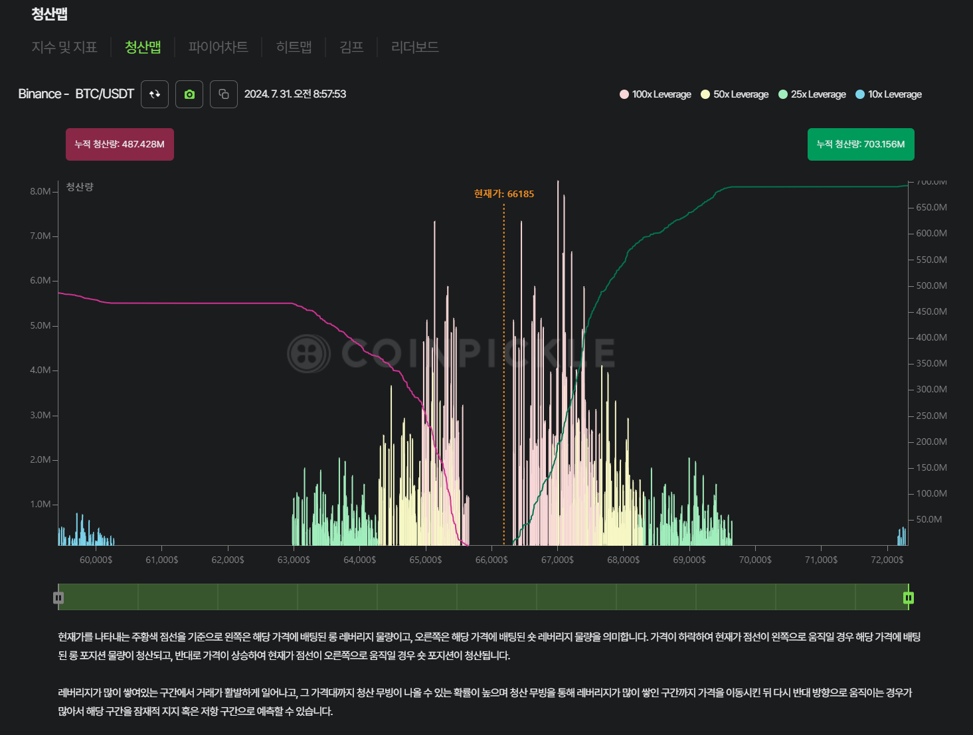Click the refresh data icon
The width and height of the screenshot is (973, 735).
coord(154,94)
